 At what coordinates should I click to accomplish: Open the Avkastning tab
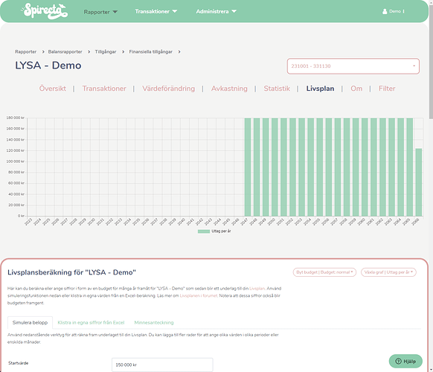pos(229,89)
